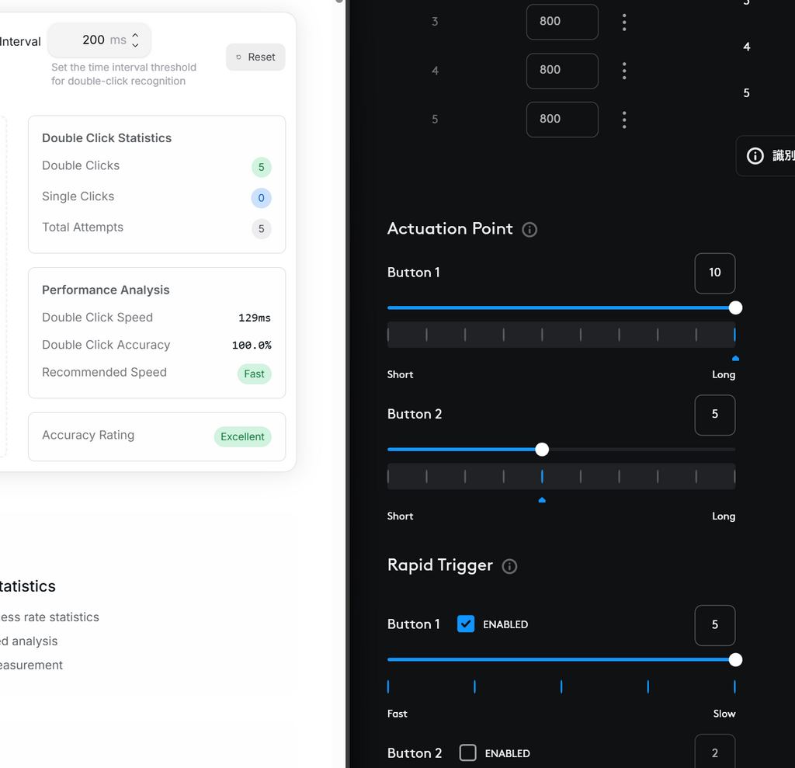Click the Rapid Trigger Button 1 slider handle
The height and width of the screenshot is (768, 795).
735,659
